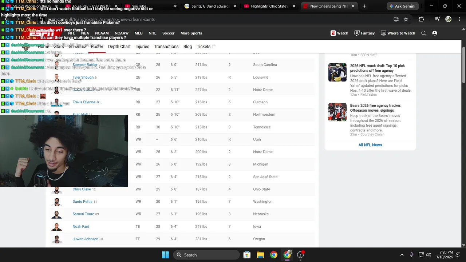Click Samori Toure's headshot image
The height and width of the screenshot is (262, 466).
(x=56, y=214)
